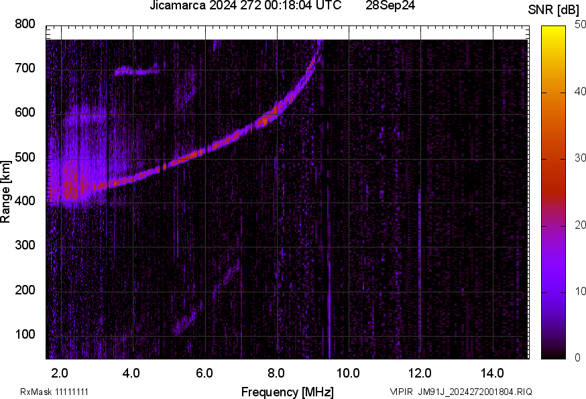Select the 14.0 MHz tick label
Screen dimensions: 586x399
[x=492, y=373]
